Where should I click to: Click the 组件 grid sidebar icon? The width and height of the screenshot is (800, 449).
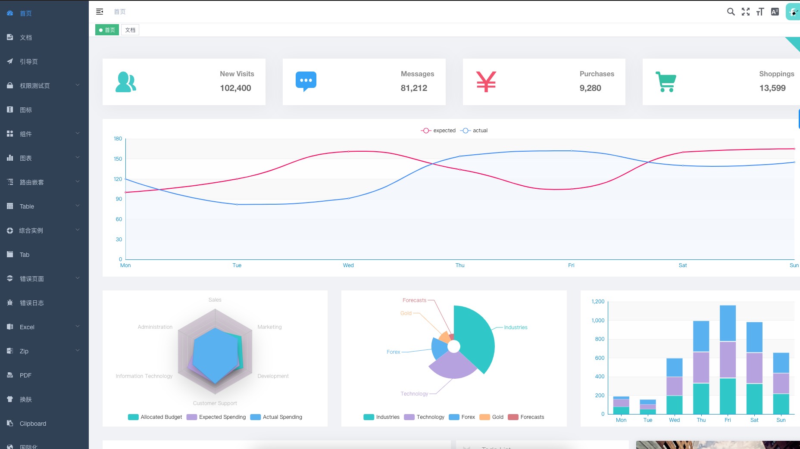[10, 134]
